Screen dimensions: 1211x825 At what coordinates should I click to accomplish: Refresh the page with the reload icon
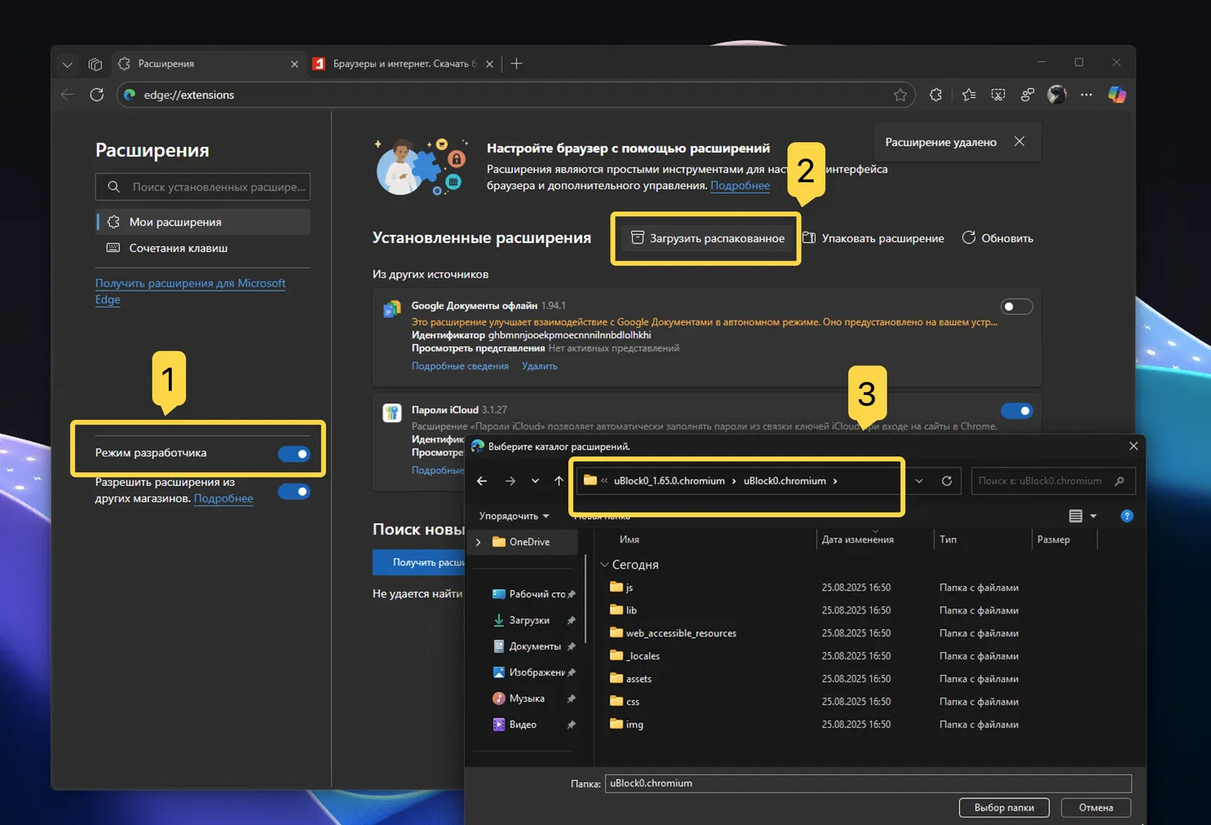97,94
